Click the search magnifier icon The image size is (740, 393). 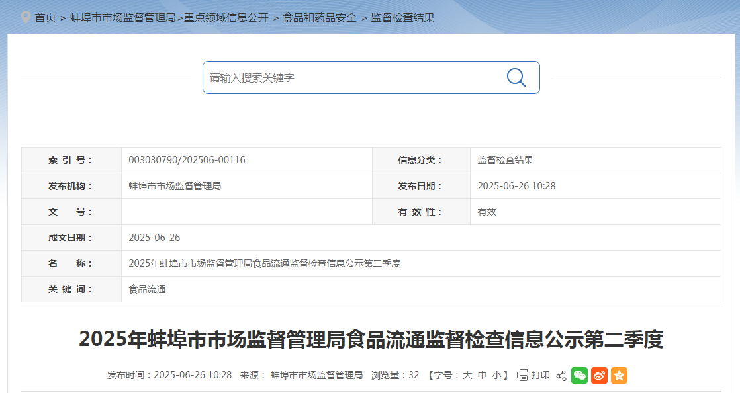coord(516,77)
